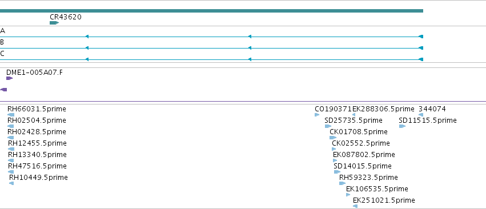Click the SD11515.5prime label
Viewport: 486px width, 209px height.
[428, 120]
